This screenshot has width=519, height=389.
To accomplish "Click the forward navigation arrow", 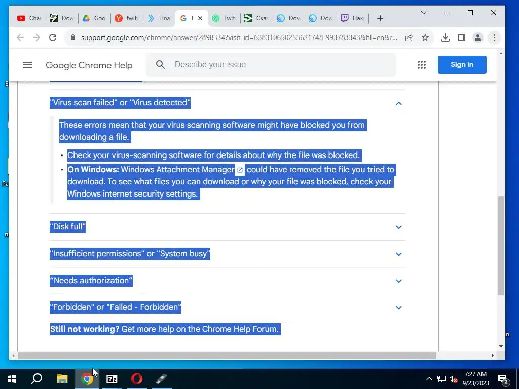I will coord(36,37).
